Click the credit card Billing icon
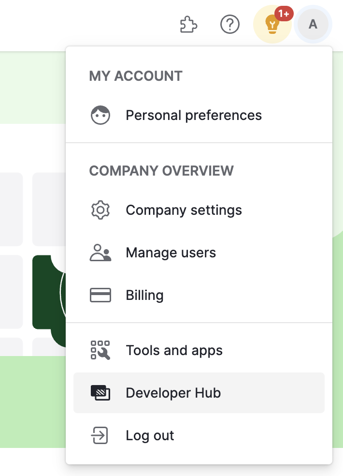343x476 pixels. pos(100,295)
